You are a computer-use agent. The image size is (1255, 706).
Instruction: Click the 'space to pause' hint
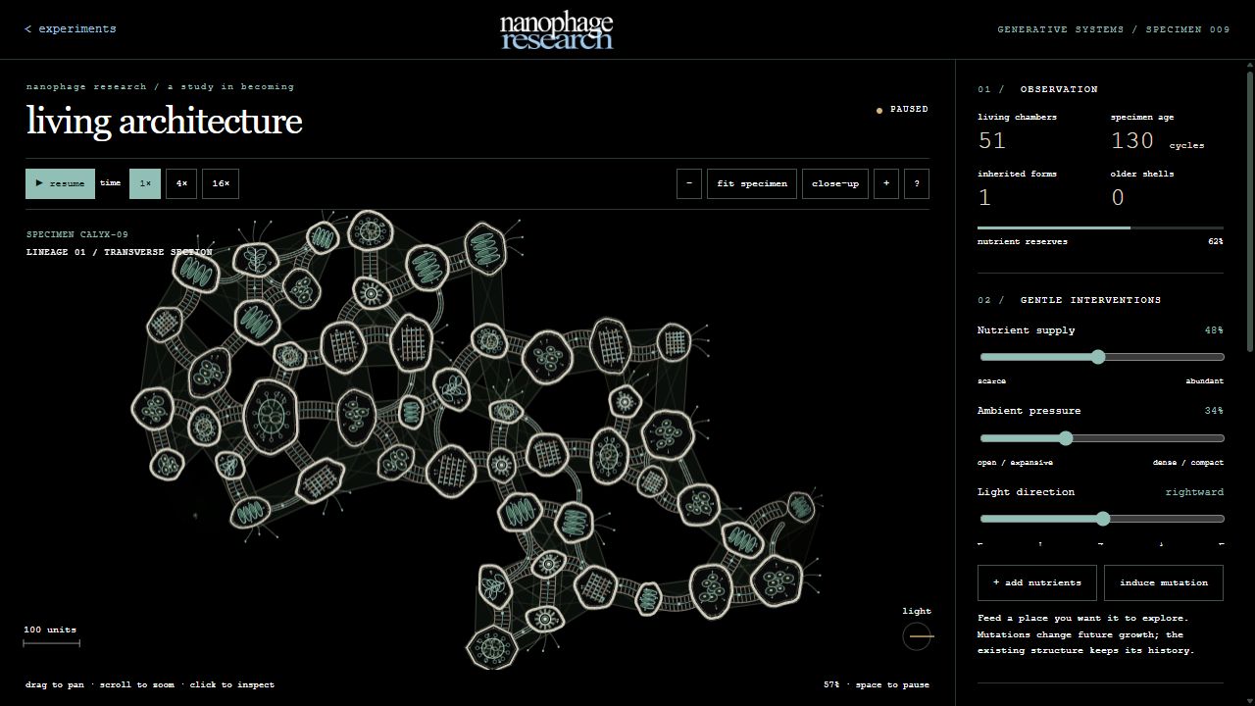pos(892,684)
